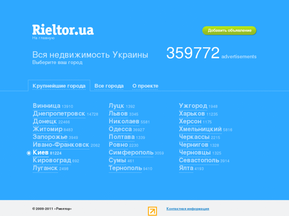Choose the city Черновцы
The width and height of the screenshot is (289, 216).
[x=195, y=153]
